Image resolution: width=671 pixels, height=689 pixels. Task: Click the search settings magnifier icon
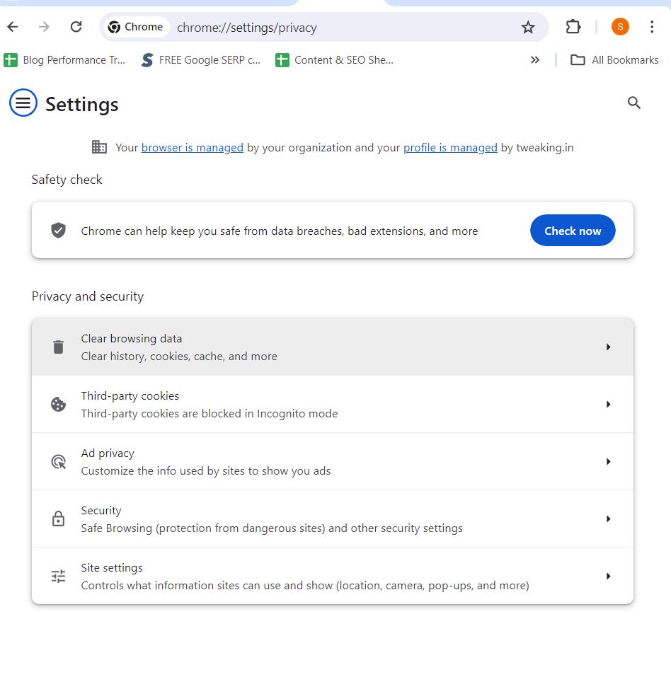(x=634, y=103)
